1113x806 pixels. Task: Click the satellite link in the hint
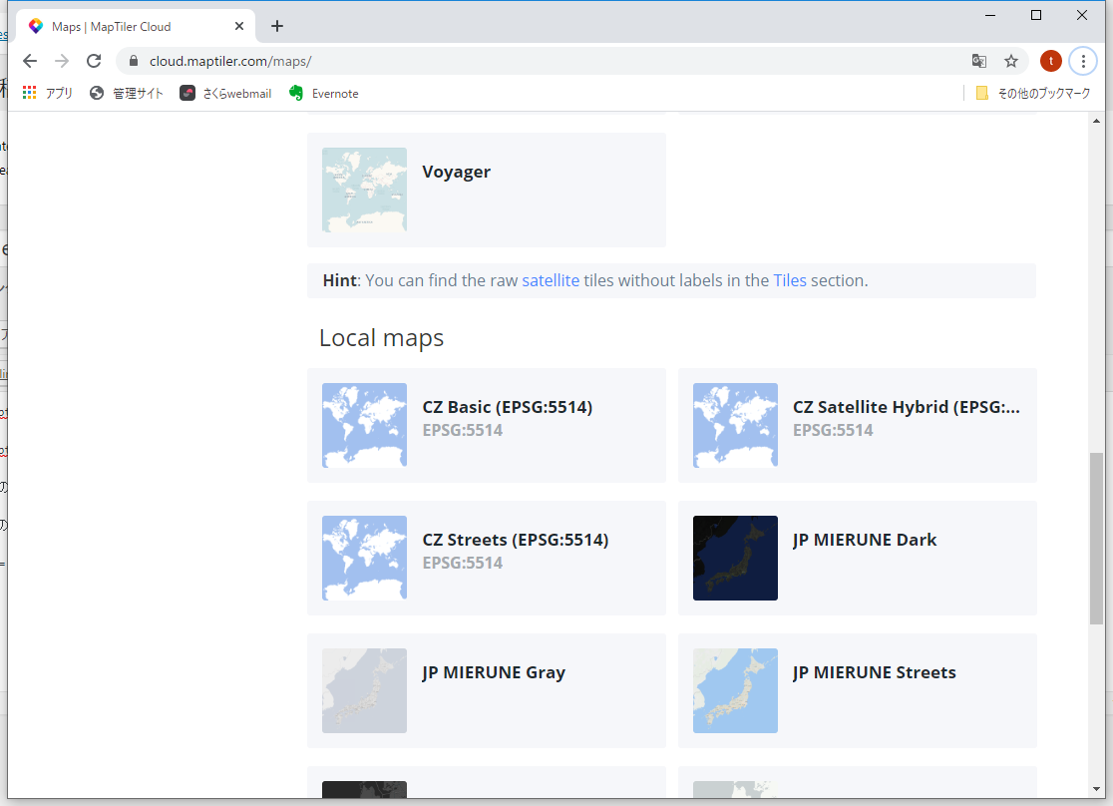[x=551, y=280]
